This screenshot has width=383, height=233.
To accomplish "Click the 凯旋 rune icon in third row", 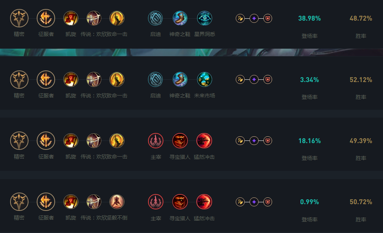I will (x=70, y=141).
